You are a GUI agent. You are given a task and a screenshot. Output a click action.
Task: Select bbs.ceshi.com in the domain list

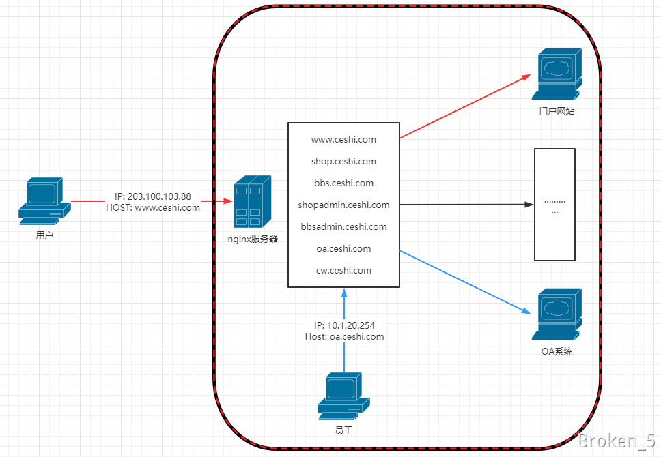click(x=343, y=183)
